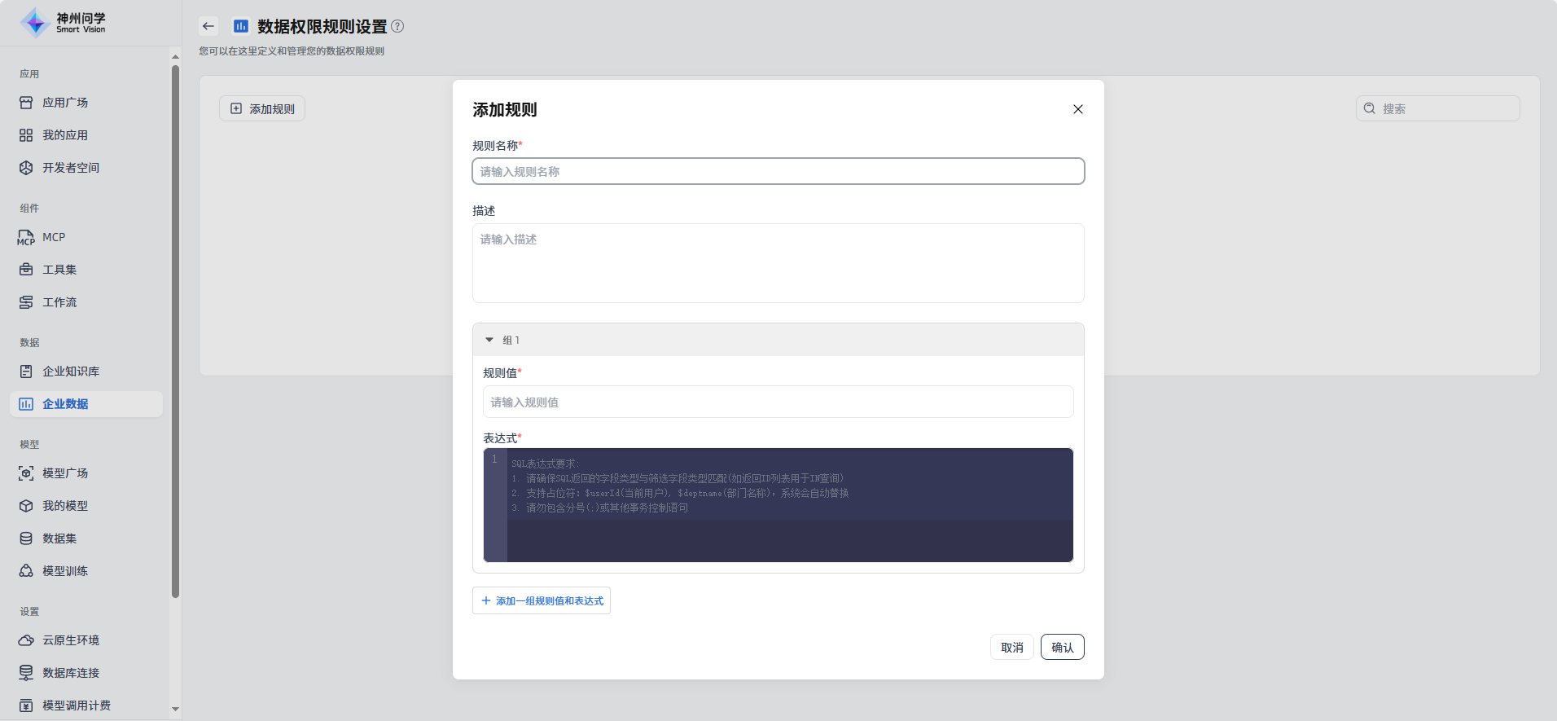This screenshot has height=721, width=1557.
Task: Collapse the 组 1 rule group
Action: (x=489, y=340)
